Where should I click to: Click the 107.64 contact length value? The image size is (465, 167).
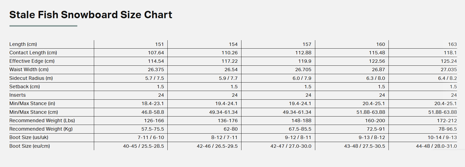(x=156, y=53)
